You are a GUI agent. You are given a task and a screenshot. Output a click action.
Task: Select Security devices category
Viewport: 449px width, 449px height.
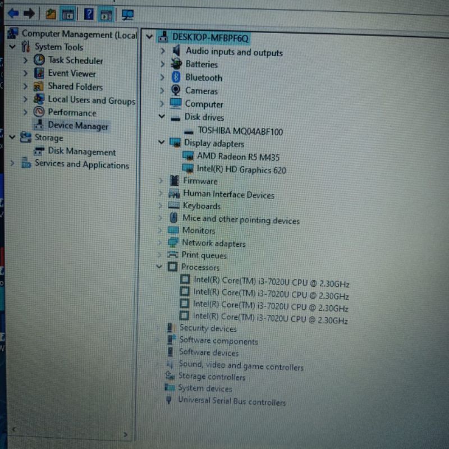208,328
